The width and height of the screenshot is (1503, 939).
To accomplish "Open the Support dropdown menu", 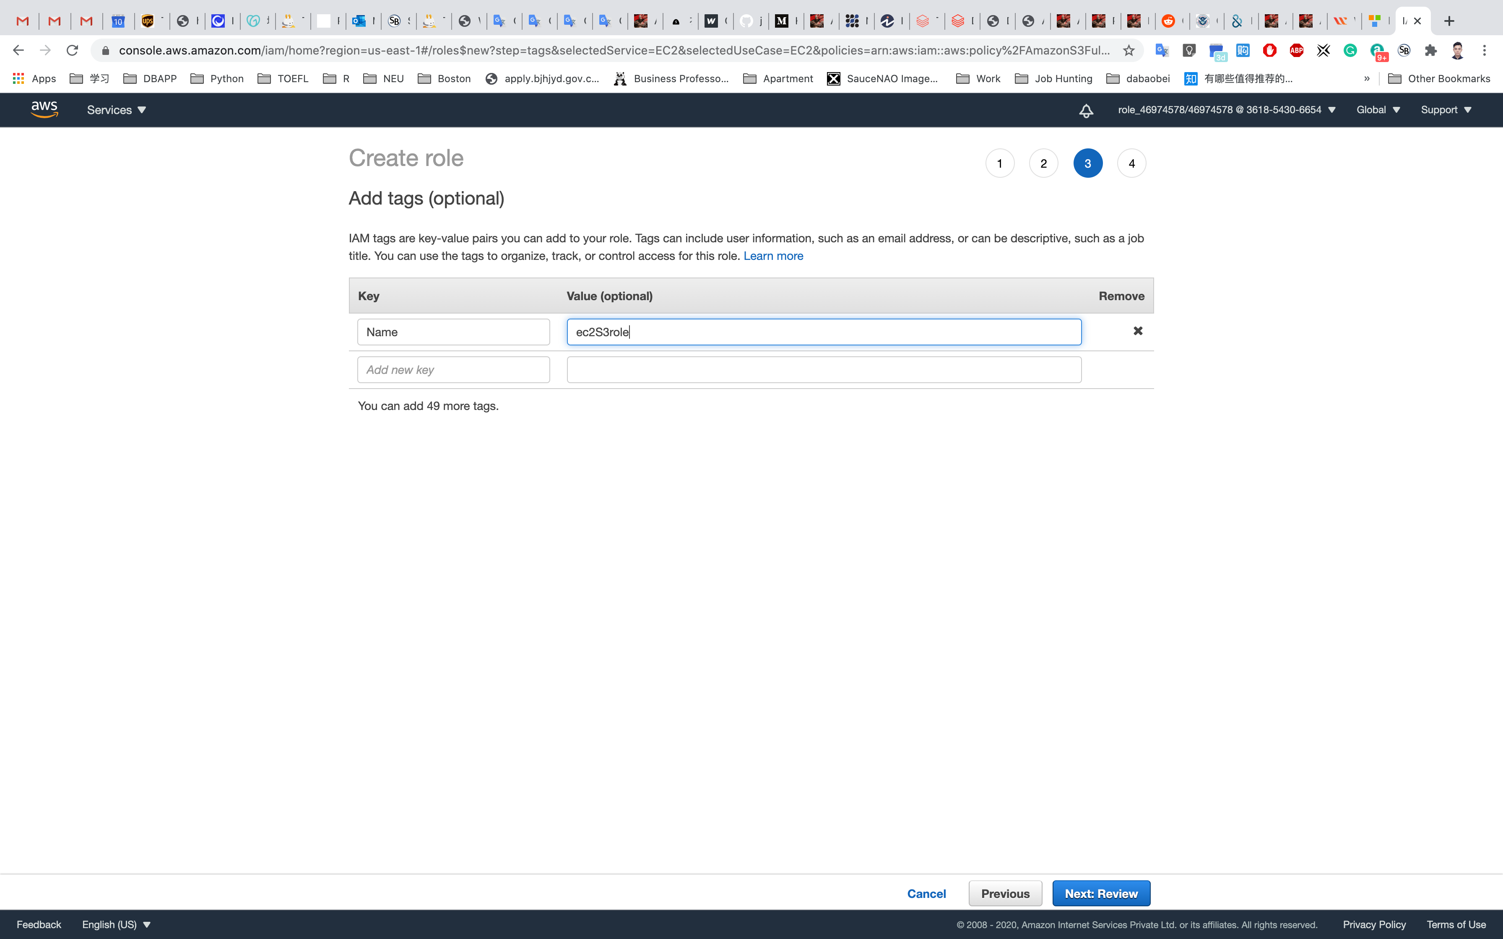I will pyautogui.click(x=1445, y=110).
